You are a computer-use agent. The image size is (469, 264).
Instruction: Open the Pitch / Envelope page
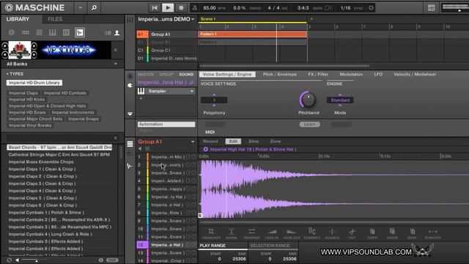coord(280,74)
